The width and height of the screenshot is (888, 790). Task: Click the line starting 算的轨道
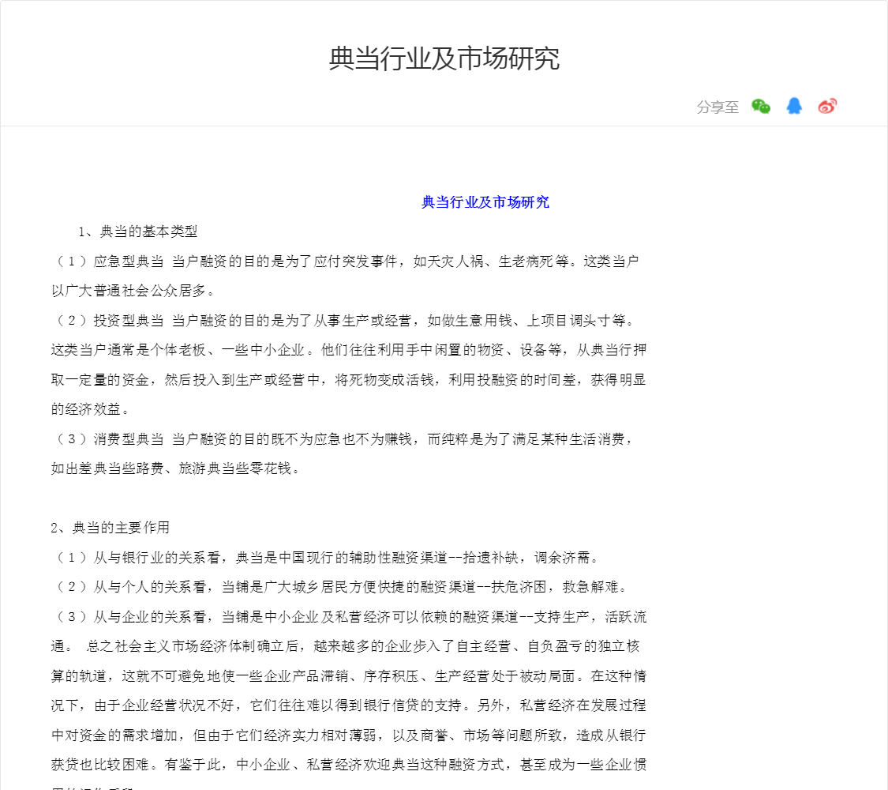tap(349, 676)
